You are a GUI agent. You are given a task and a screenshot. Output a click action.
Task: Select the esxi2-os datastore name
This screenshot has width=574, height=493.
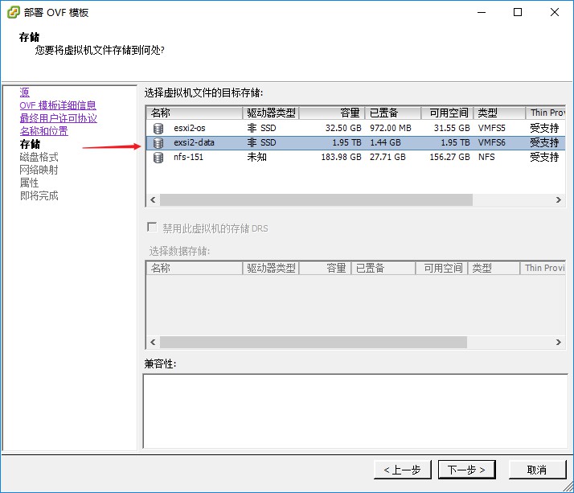pos(190,128)
